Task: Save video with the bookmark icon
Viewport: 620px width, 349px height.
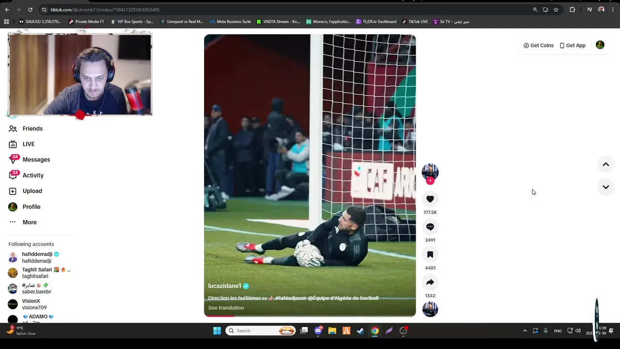Action: pyautogui.click(x=430, y=254)
